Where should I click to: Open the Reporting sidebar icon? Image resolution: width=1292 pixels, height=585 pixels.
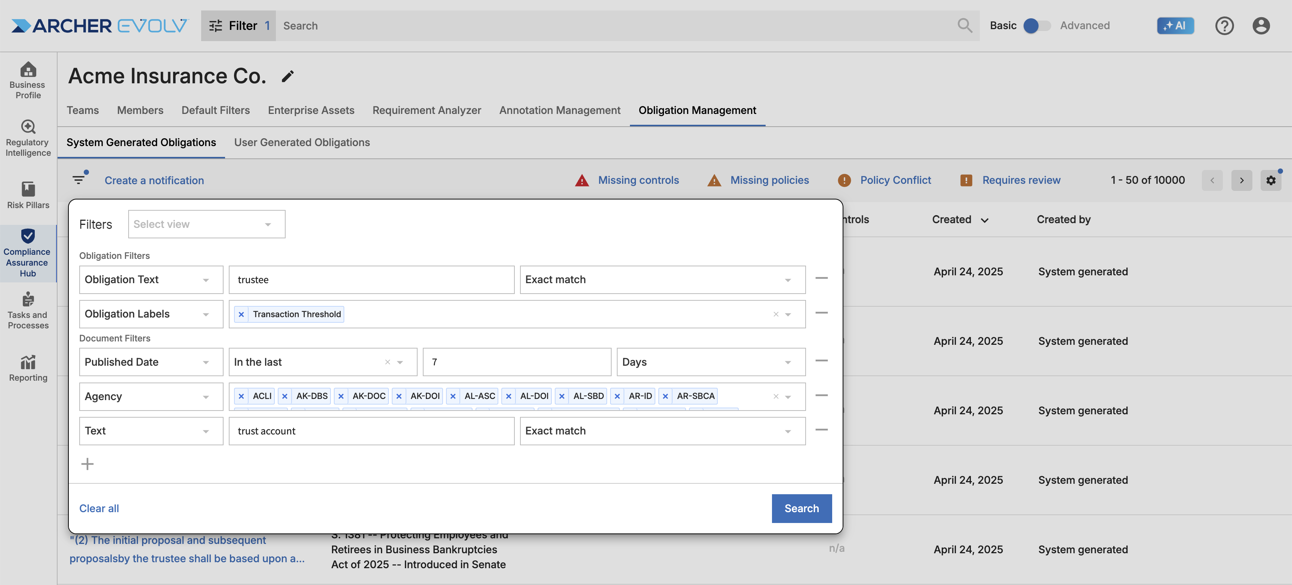pyautogui.click(x=28, y=368)
